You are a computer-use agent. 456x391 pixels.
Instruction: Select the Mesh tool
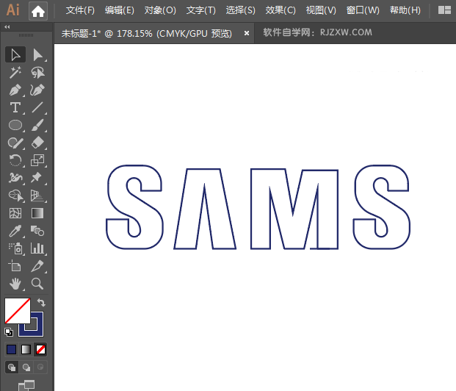[x=15, y=213]
